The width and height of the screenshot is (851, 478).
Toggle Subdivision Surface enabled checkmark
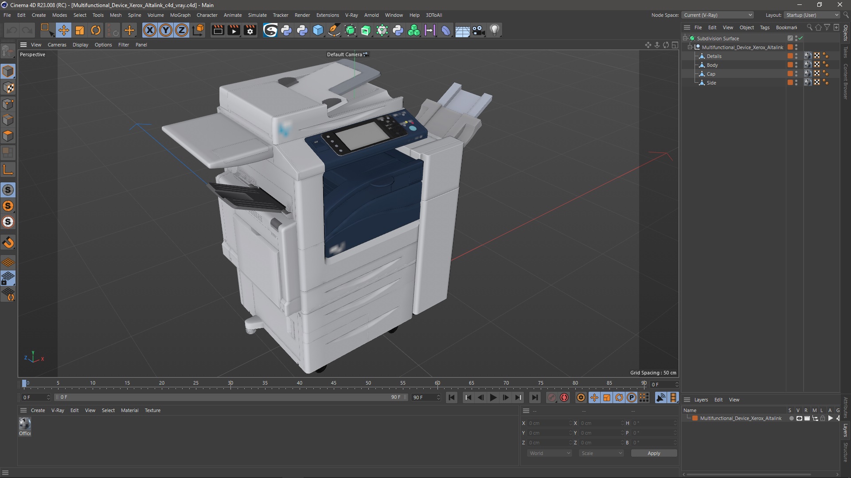pyautogui.click(x=800, y=38)
